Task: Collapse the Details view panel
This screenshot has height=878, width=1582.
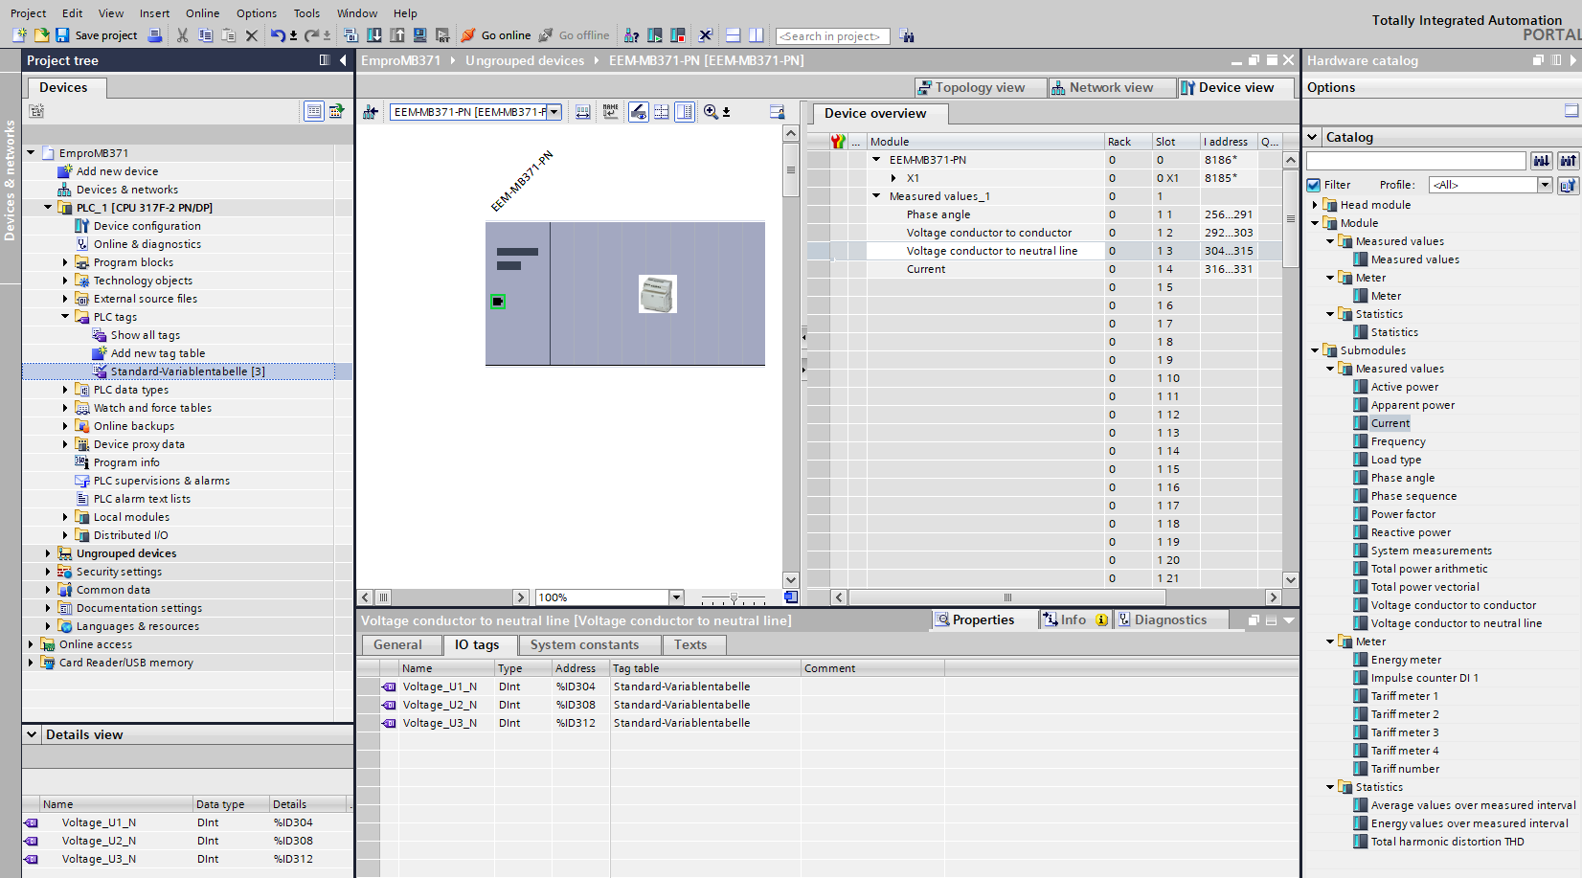Action: point(32,734)
